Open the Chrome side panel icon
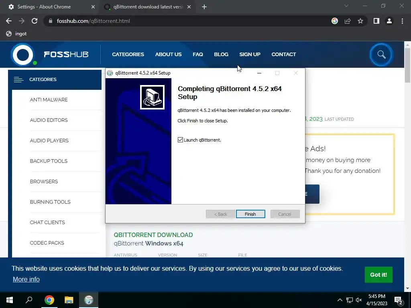Image resolution: width=411 pixels, height=308 pixels. click(376, 21)
